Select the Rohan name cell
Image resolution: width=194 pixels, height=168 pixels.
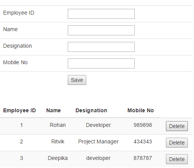pos(58,125)
